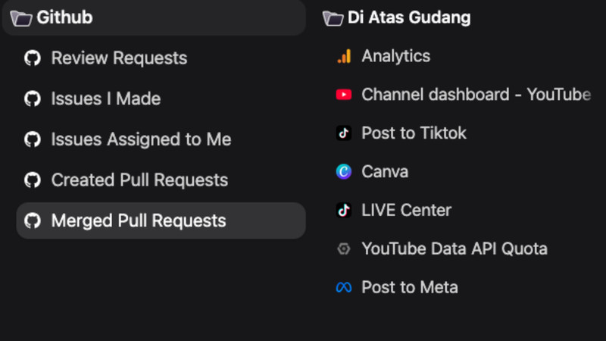
Task: Open Created Pull Requests bookmark
Action: click(139, 180)
